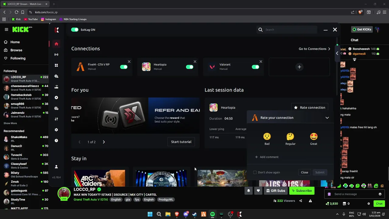Collapse the Rate your connection panel
Image resolution: width=389 pixels, height=219 pixels.
pyautogui.click(x=327, y=118)
